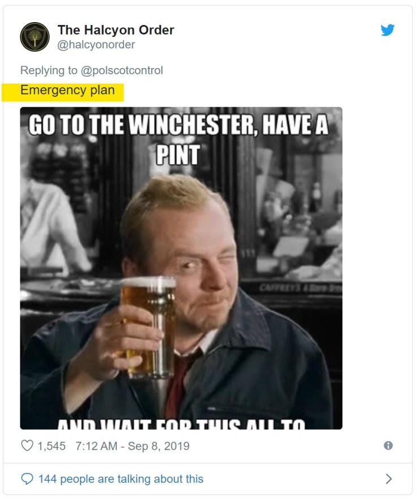Like the tweet with the heart icon
The width and height of the screenshot is (417, 500).
pyautogui.click(x=27, y=446)
